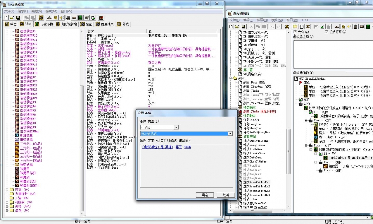Click 取消 button in condition dialog

coord(226,195)
